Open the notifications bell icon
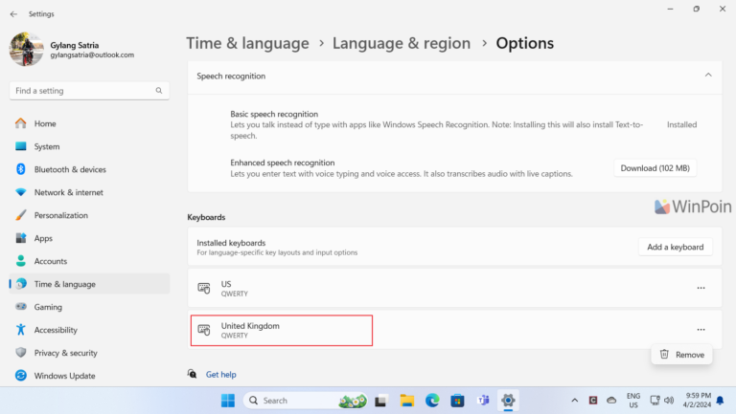This screenshot has width=736, height=414. (720, 401)
